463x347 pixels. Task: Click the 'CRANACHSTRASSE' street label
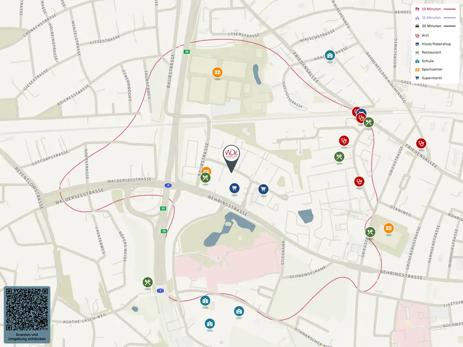40,26
